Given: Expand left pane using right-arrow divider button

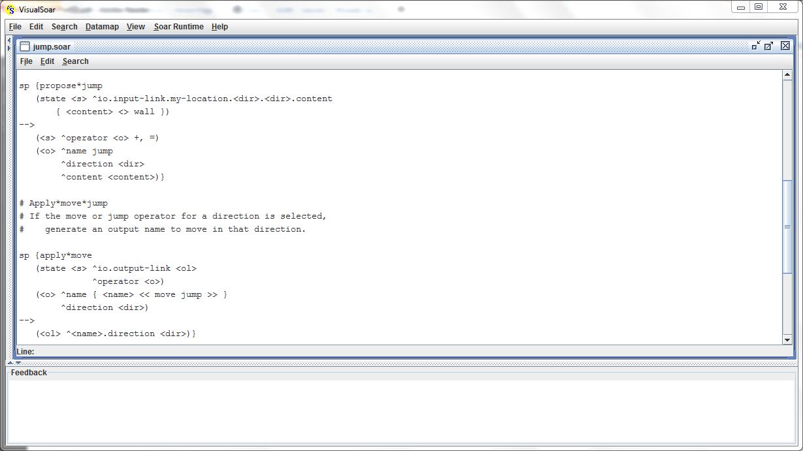Looking at the screenshot, I should [x=8, y=48].
